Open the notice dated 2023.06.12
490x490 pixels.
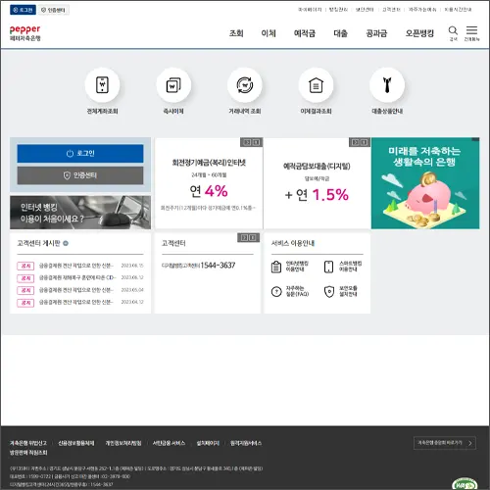tap(80, 277)
